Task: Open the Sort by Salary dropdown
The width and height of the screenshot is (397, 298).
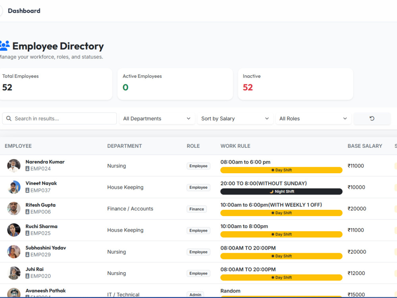Action: pos(235,118)
